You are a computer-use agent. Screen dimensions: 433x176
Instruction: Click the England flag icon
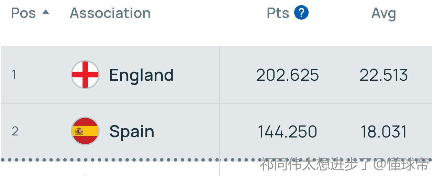pos(85,75)
